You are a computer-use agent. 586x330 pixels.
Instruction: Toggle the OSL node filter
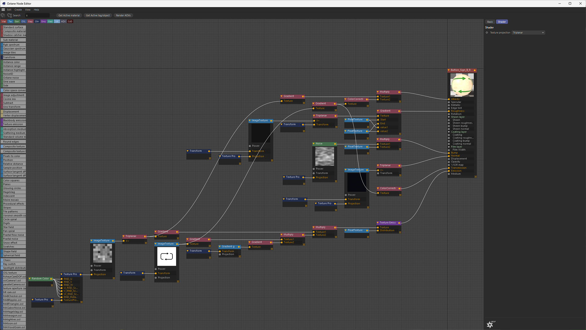tap(24, 21)
